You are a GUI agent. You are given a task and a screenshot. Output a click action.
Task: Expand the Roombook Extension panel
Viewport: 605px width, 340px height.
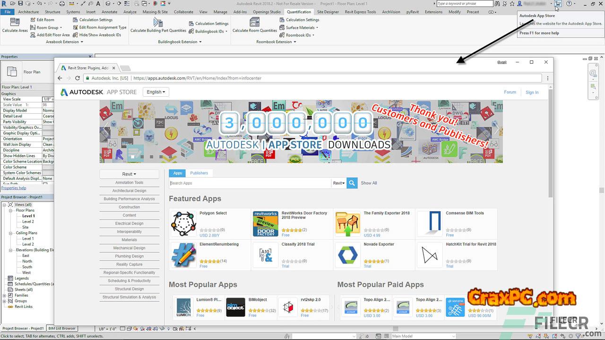(276, 42)
